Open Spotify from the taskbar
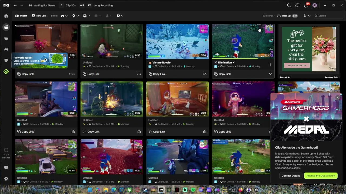Viewport: 346px width, 194px height. click(193, 190)
